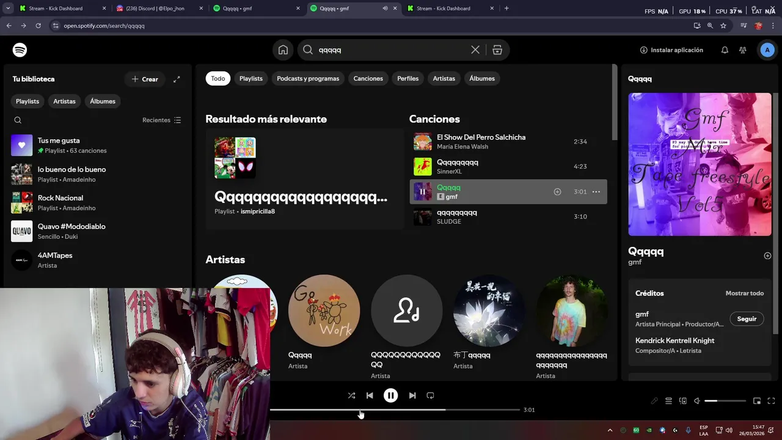Open the Crear menu in library
The width and height of the screenshot is (782, 440).
point(145,79)
